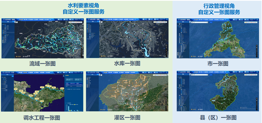Click the 行政管理视角 heading
262x123 pixels.
click(x=219, y=6)
